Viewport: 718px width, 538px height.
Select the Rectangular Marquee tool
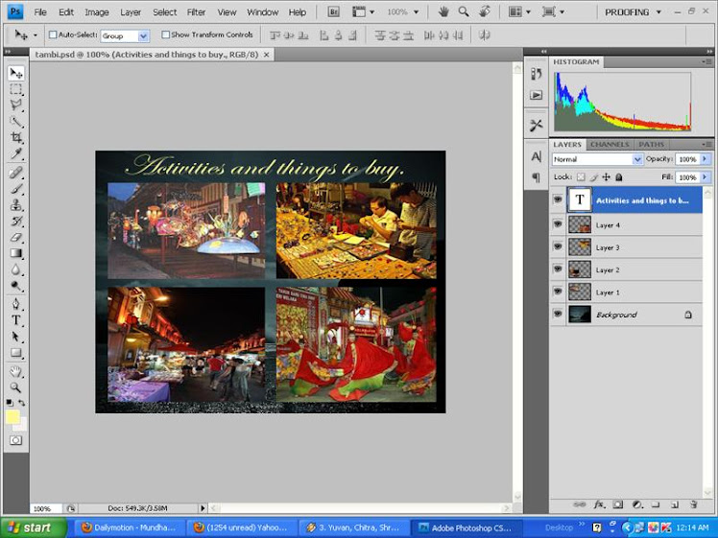16,89
